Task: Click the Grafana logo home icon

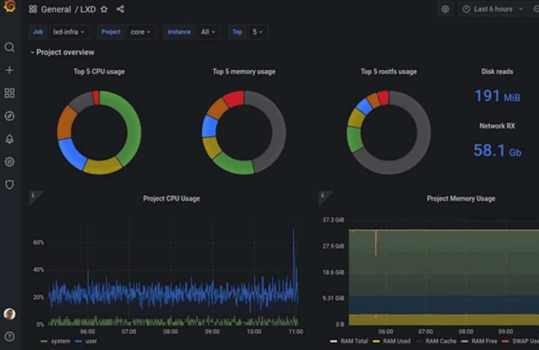Action: [x=9, y=6]
